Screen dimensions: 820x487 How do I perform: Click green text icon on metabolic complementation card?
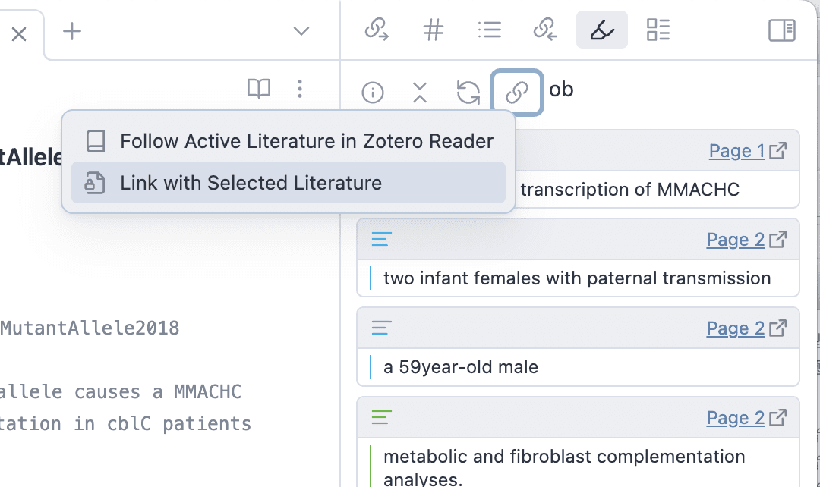point(381,417)
